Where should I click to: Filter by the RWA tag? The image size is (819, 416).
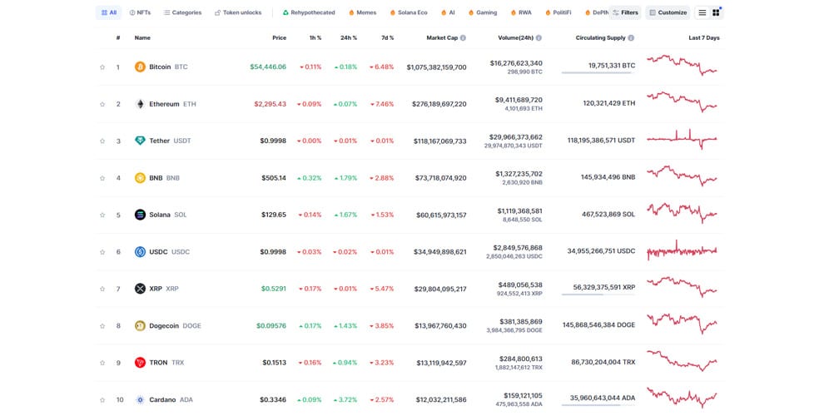(x=521, y=12)
